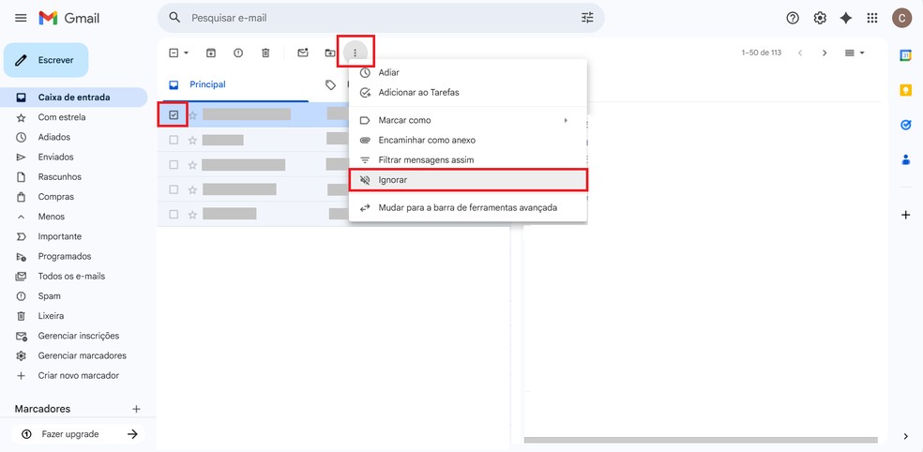Image resolution: width=923 pixels, height=452 pixels.
Task: Open Google Tasks in side panel
Action: (x=905, y=125)
